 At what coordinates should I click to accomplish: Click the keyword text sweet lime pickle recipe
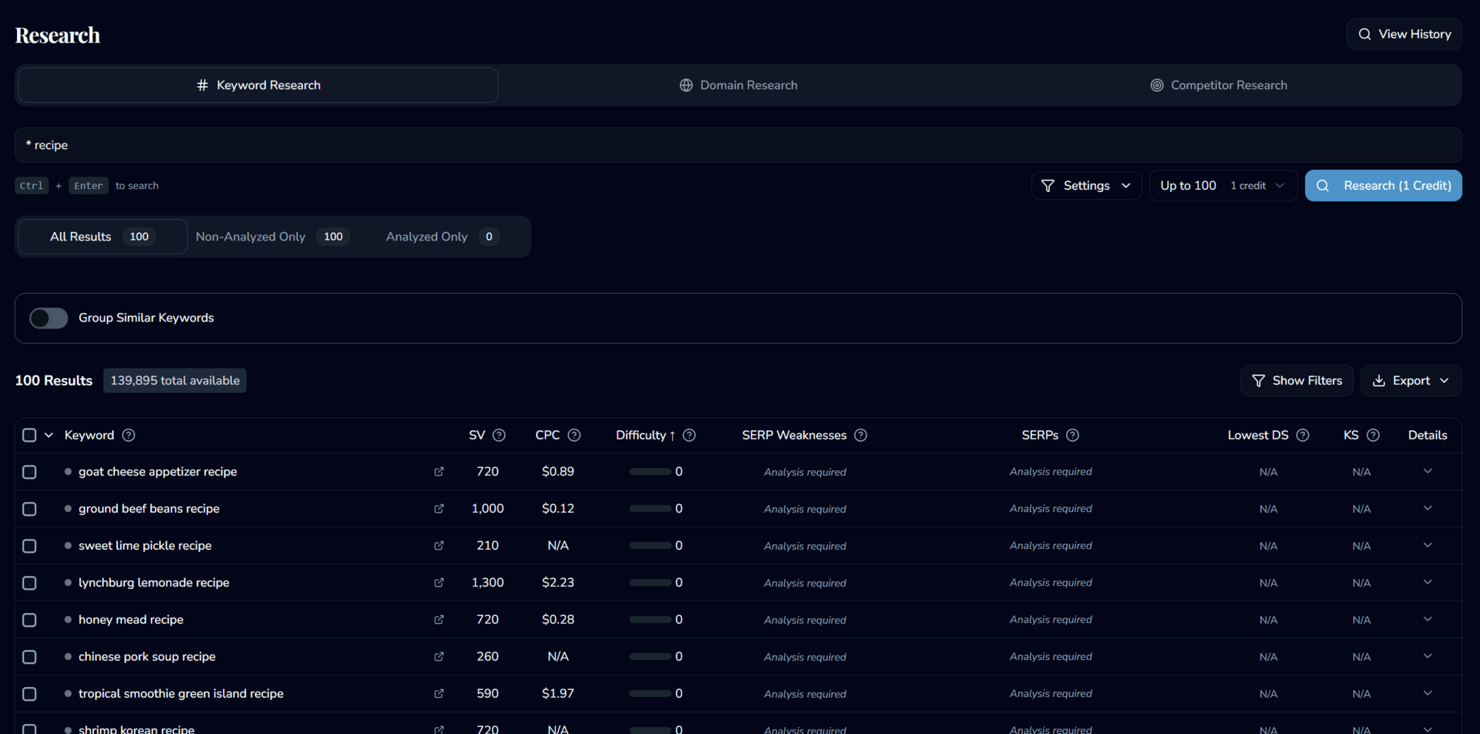pyautogui.click(x=145, y=546)
